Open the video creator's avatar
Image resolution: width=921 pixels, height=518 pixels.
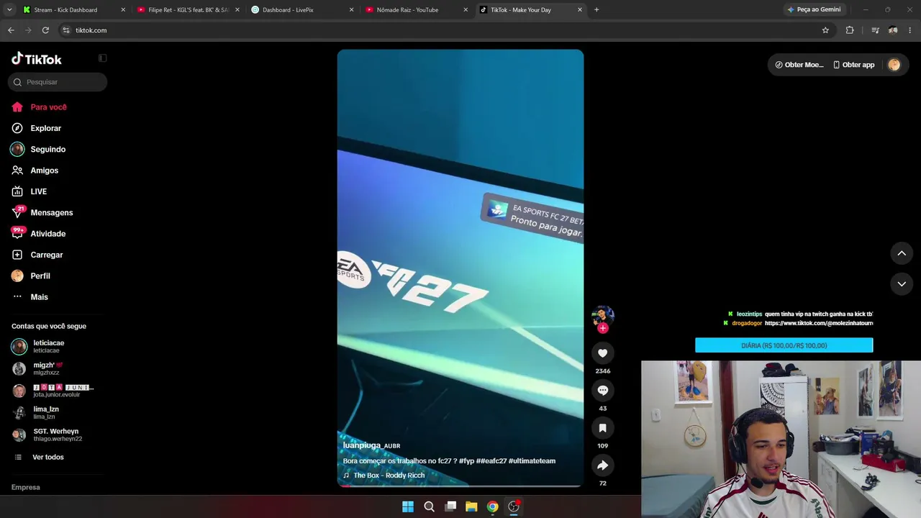tap(603, 315)
